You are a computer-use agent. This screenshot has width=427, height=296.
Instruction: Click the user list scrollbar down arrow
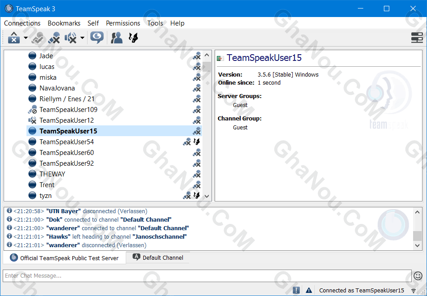click(207, 196)
